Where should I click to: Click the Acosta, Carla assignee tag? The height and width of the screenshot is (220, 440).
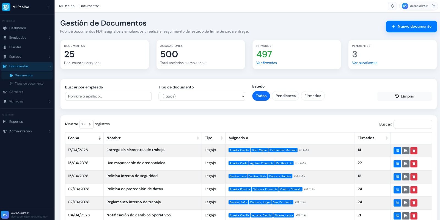pos(238,163)
